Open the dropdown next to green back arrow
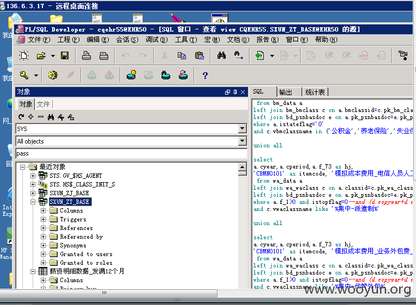 click(x=272, y=55)
